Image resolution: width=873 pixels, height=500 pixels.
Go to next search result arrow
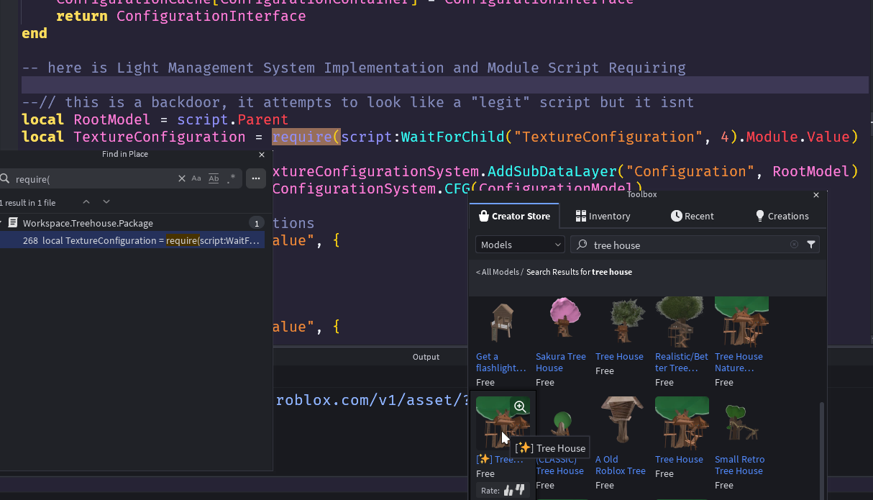coord(106,202)
